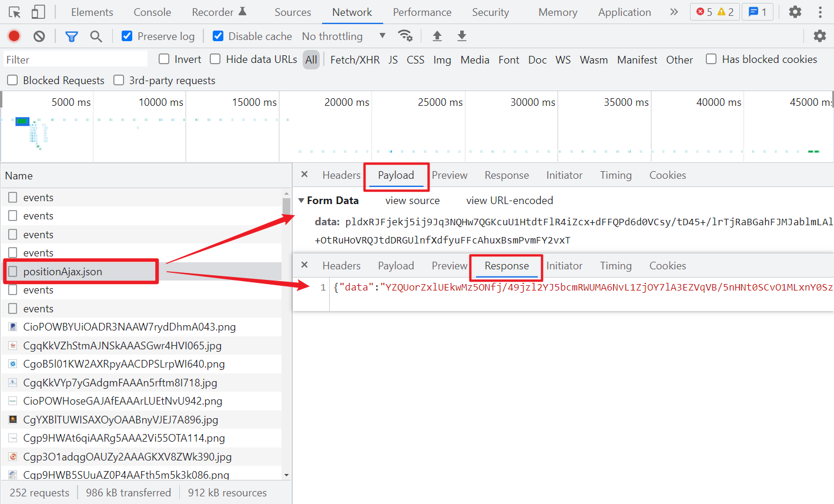Enable 3rd-party requests checkbox
The height and width of the screenshot is (504, 834).
(119, 80)
